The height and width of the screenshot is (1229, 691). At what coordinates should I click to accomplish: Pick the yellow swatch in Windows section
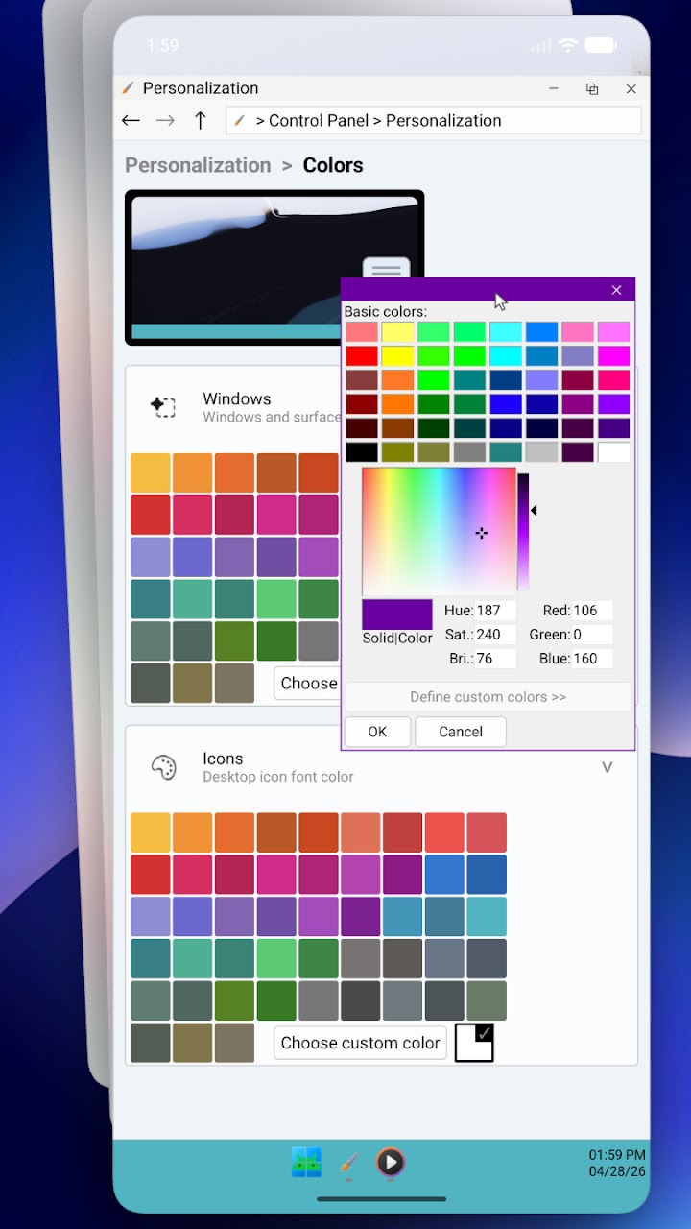[151, 472]
